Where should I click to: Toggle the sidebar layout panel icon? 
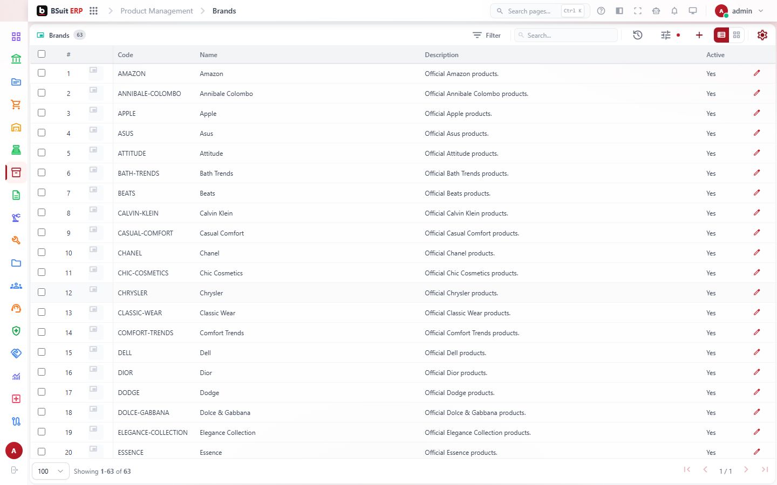coord(619,11)
